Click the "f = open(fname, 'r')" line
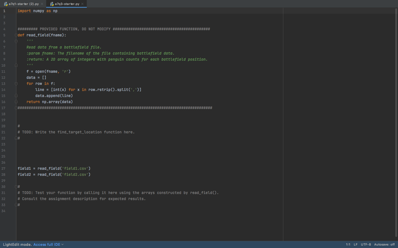 tap(49, 72)
